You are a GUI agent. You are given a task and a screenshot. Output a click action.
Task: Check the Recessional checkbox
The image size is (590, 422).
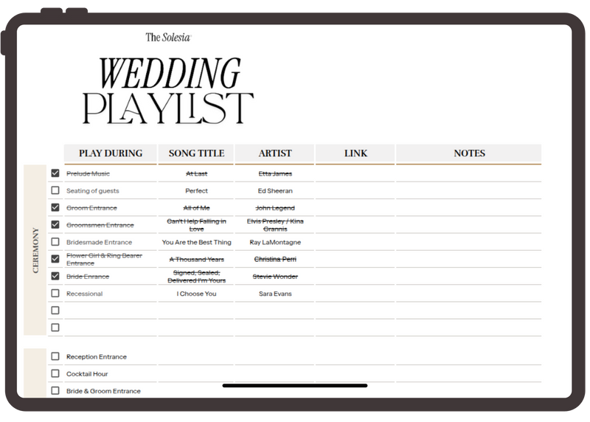point(55,294)
